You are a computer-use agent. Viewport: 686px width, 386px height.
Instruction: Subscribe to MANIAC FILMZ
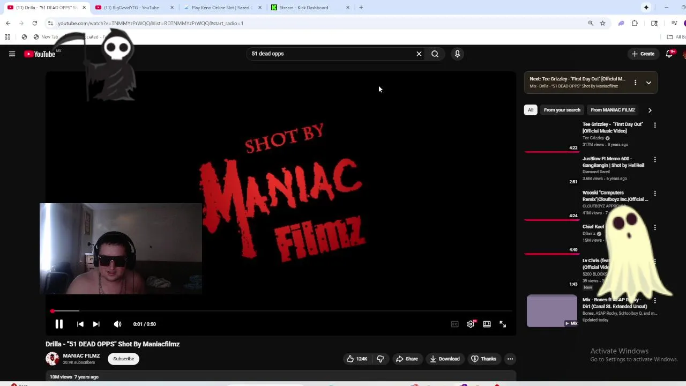123,359
